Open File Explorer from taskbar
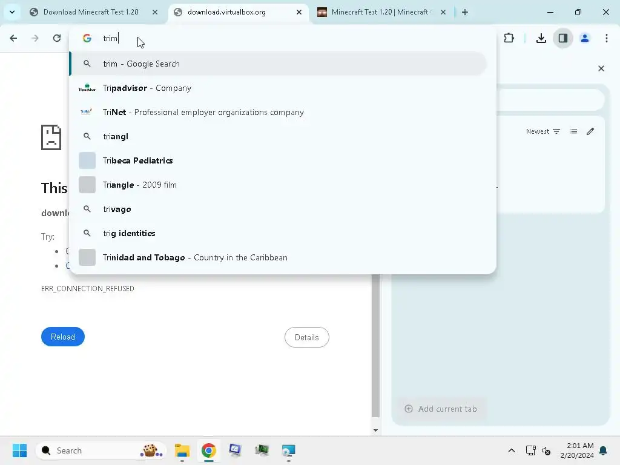 [182, 450]
